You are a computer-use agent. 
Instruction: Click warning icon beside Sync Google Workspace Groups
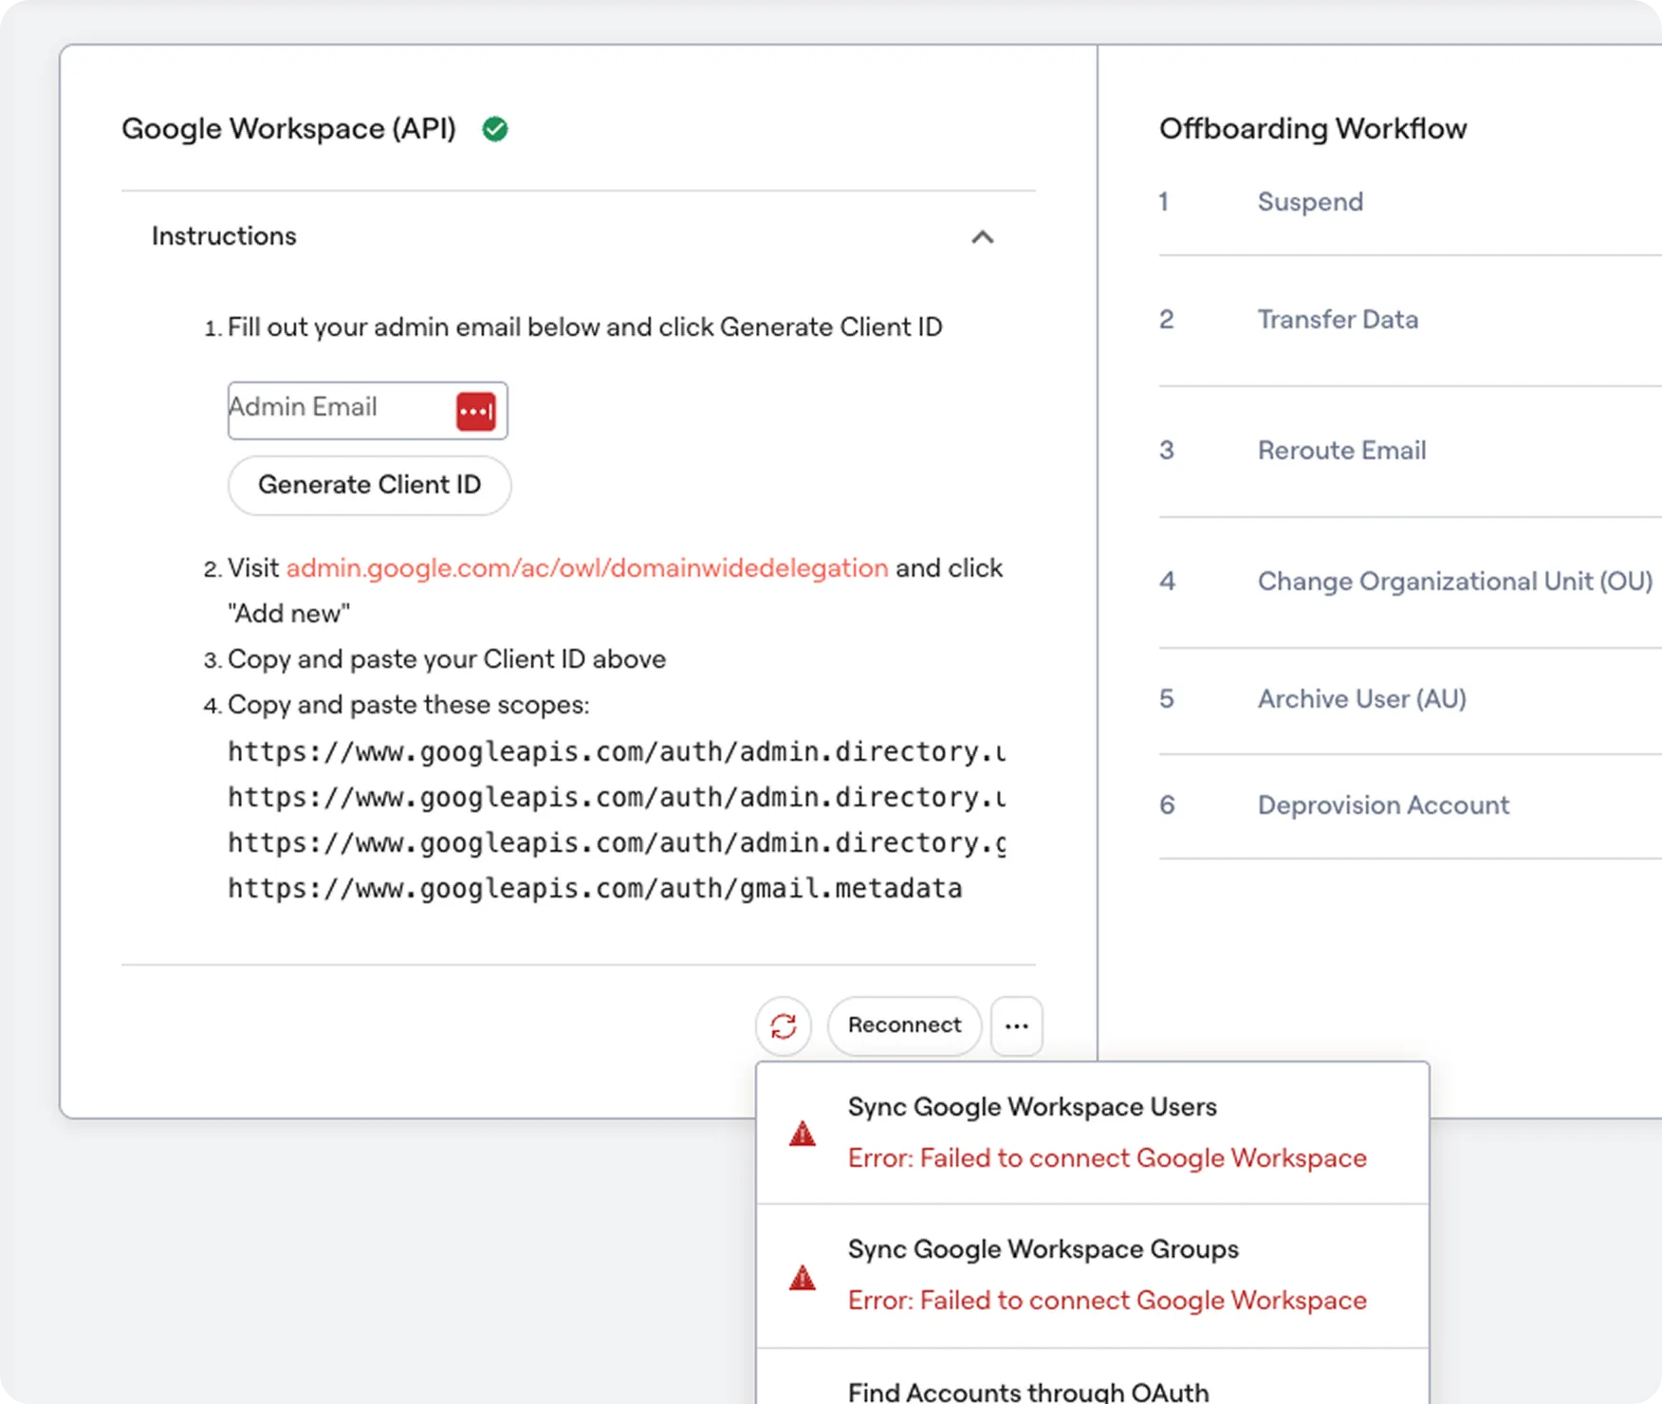pos(803,1277)
